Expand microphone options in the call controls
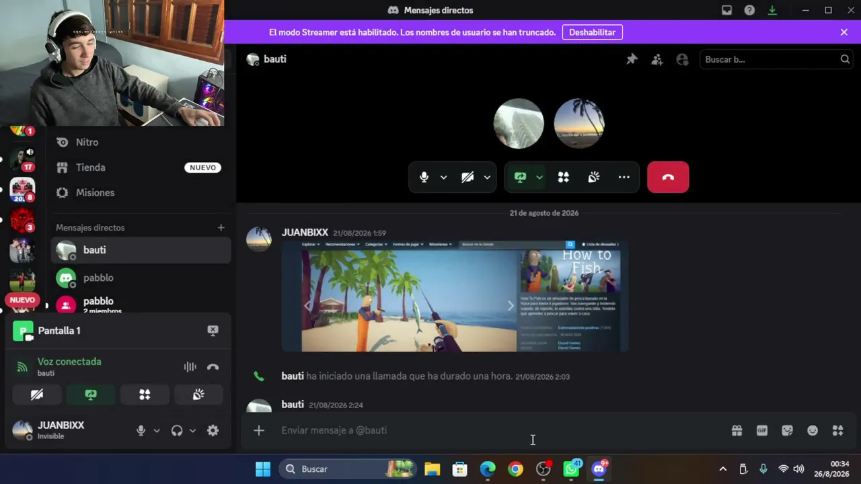861x484 pixels. click(443, 177)
